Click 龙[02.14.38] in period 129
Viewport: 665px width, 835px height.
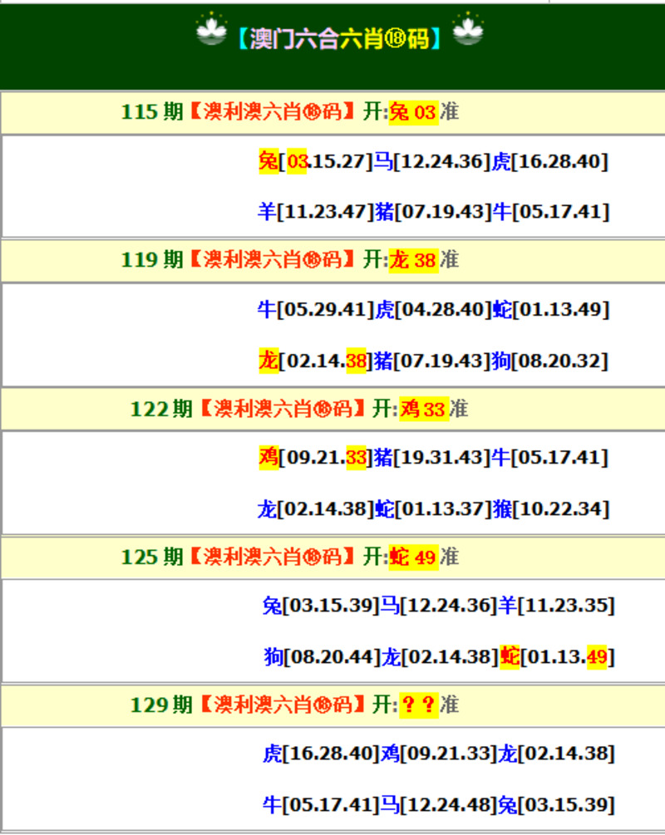click(x=556, y=754)
